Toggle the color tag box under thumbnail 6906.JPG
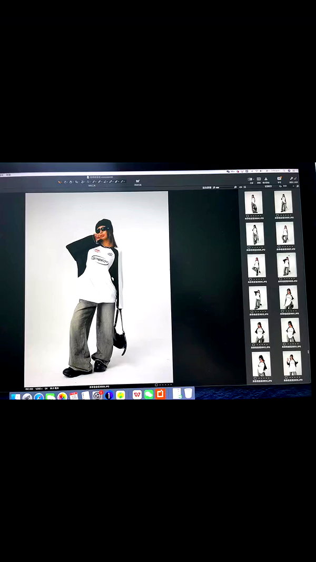Image resolution: width=316 pixels, height=562 pixels. click(249, 248)
